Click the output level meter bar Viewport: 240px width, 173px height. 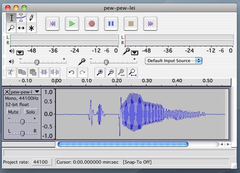pos(64,40)
